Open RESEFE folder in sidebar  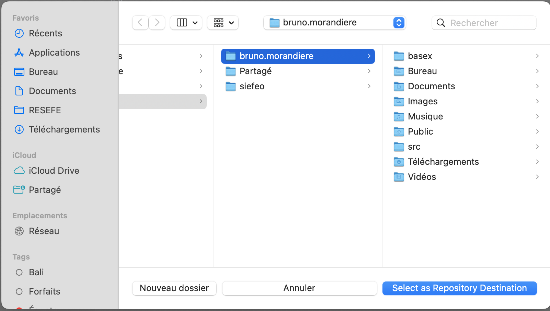click(x=45, y=110)
